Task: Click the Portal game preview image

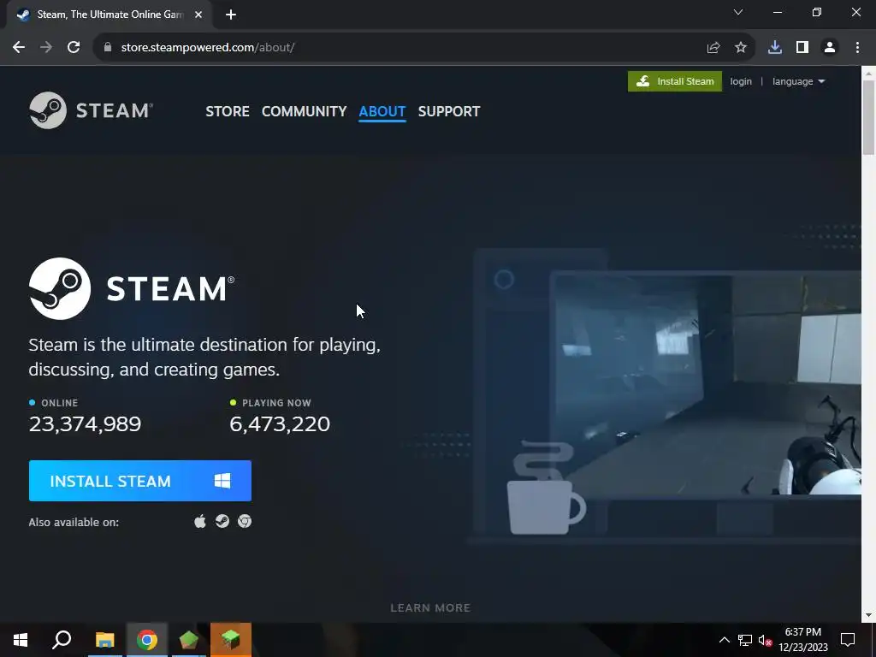Action: (705, 384)
